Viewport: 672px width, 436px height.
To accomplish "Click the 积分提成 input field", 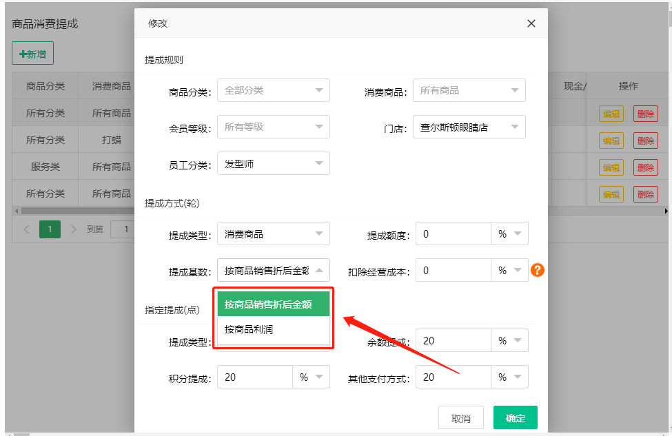I will coord(254,377).
